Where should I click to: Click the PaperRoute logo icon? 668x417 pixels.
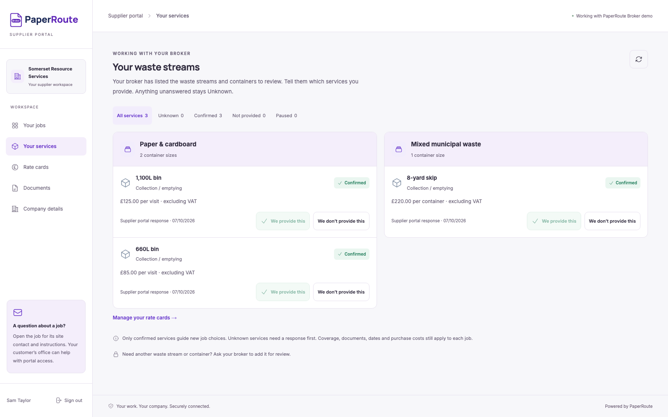pos(16,20)
